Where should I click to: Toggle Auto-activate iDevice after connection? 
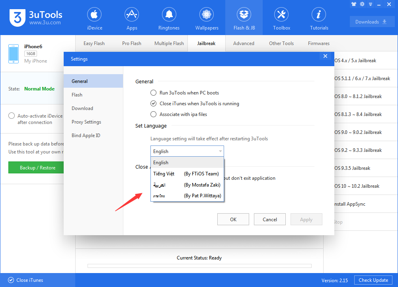pyautogui.click(x=12, y=116)
